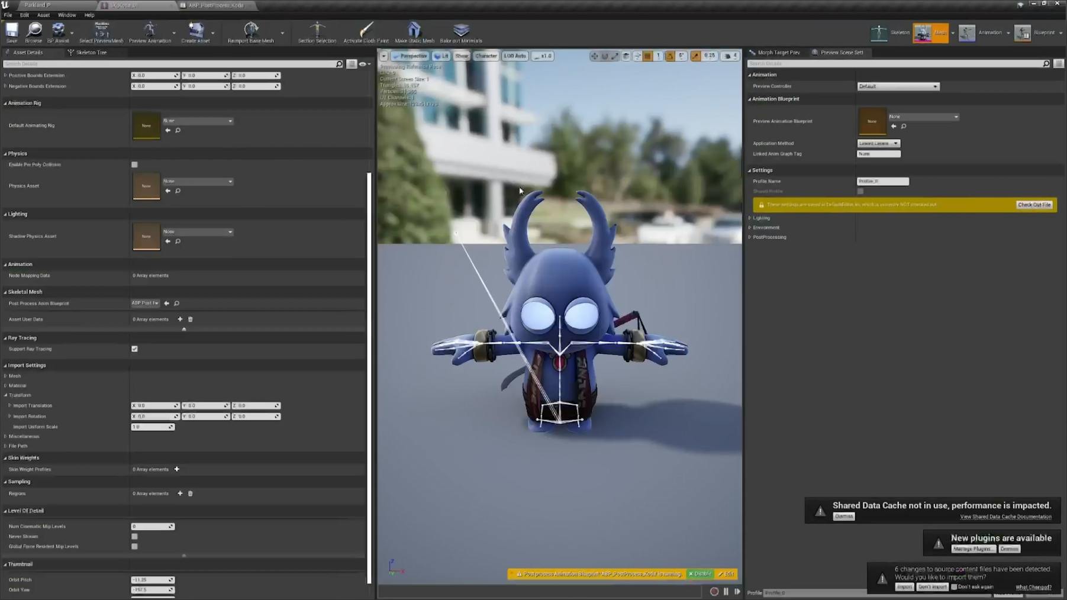Screen dimensions: 1067x600
Task: Toggle Global Force Resident Mip Levels
Action: [134, 546]
